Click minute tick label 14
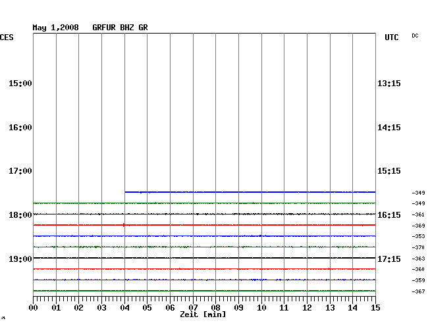The height and width of the screenshot is (325, 428). (353, 308)
